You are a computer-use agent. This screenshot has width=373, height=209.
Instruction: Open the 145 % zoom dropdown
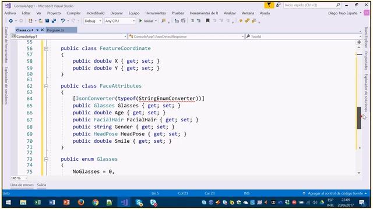[19, 178]
